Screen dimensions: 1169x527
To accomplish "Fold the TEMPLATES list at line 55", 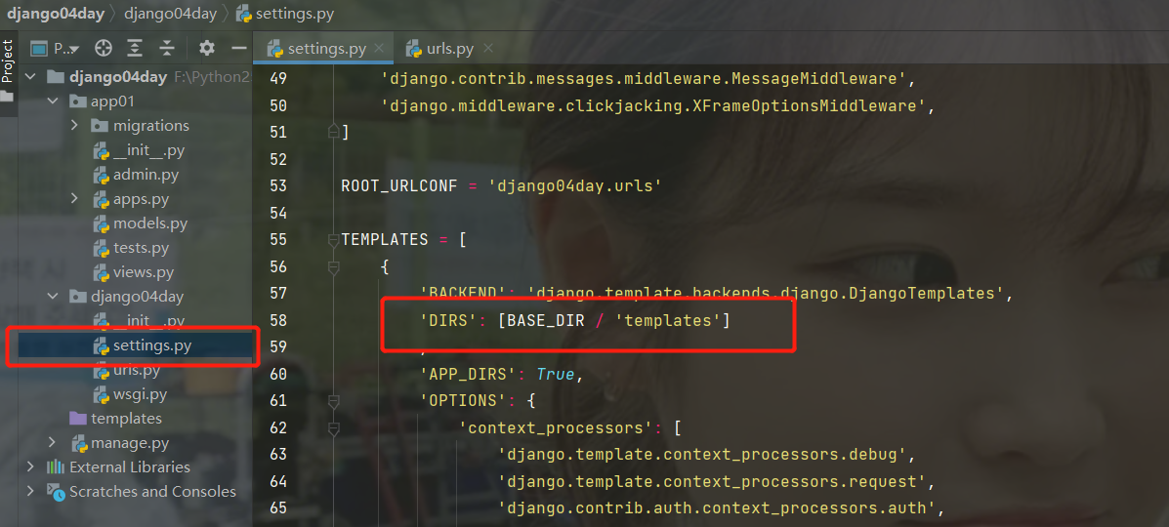I will click(333, 240).
